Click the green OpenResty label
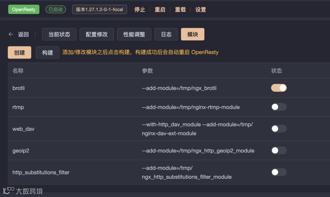Viewport: 330px width, 197px height. click(24, 9)
